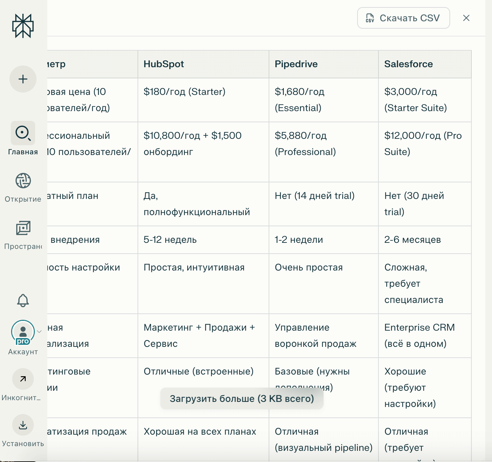Viewport: 492px width, 462px height.
Task: Click the Аккаунт profile avatar
Action: 23,332
